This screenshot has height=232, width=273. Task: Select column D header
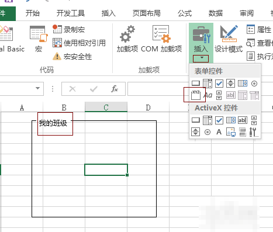click(x=148, y=108)
